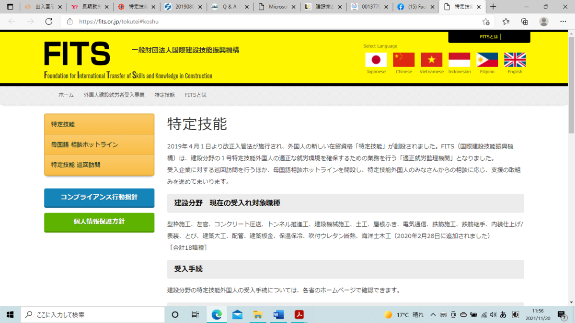This screenshot has width=575, height=323.
Task: Click the Windows taskbar search box
Action: [92, 314]
